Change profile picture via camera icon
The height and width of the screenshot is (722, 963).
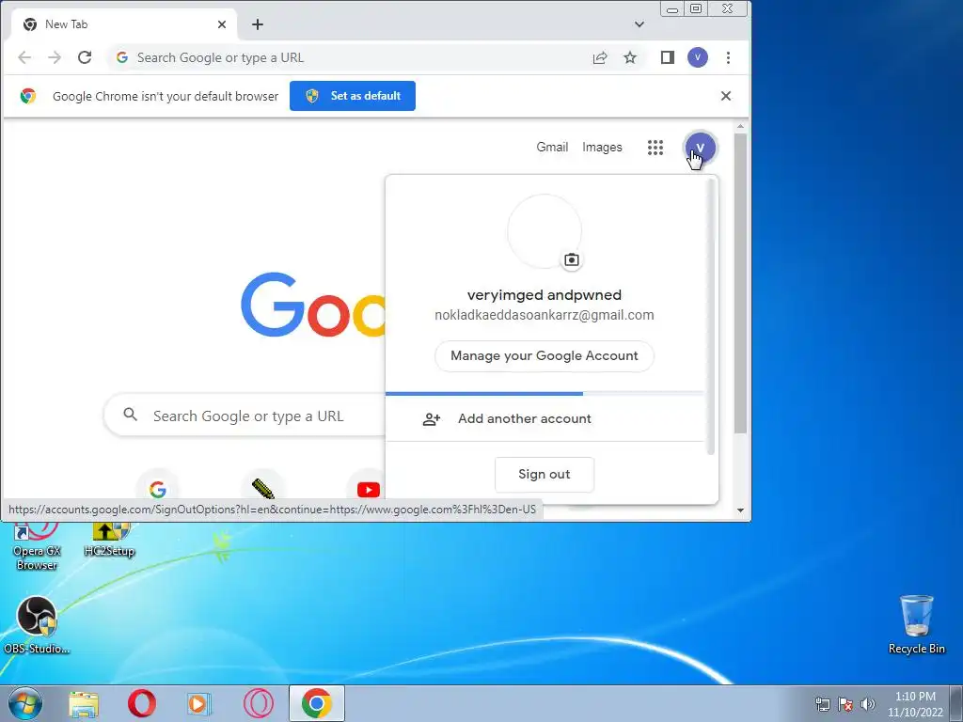click(572, 259)
